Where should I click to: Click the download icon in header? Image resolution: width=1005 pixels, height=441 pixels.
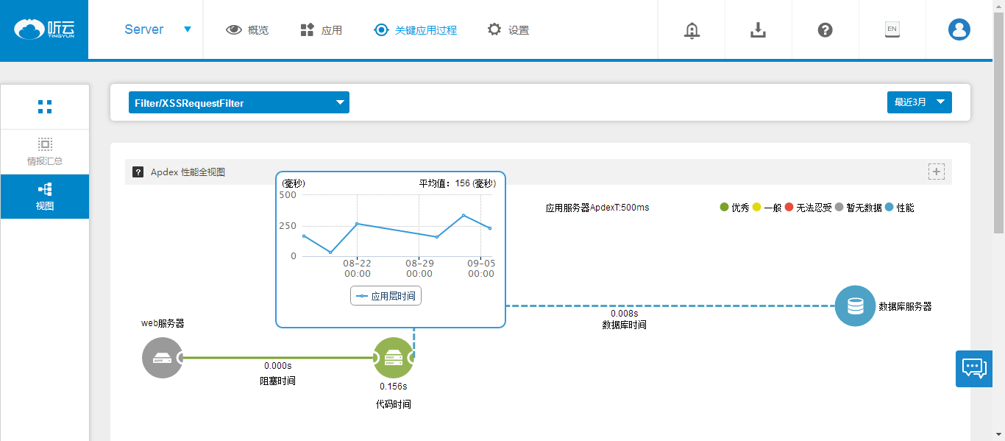(x=759, y=30)
